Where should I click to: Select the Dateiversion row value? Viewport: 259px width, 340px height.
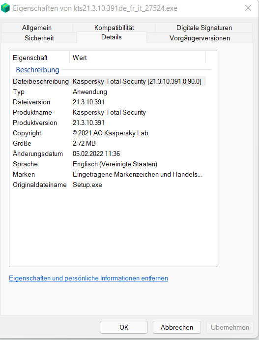[x=88, y=102]
